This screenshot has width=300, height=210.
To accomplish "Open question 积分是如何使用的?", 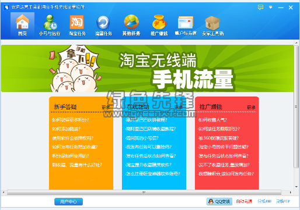I will (x=71, y=156).
